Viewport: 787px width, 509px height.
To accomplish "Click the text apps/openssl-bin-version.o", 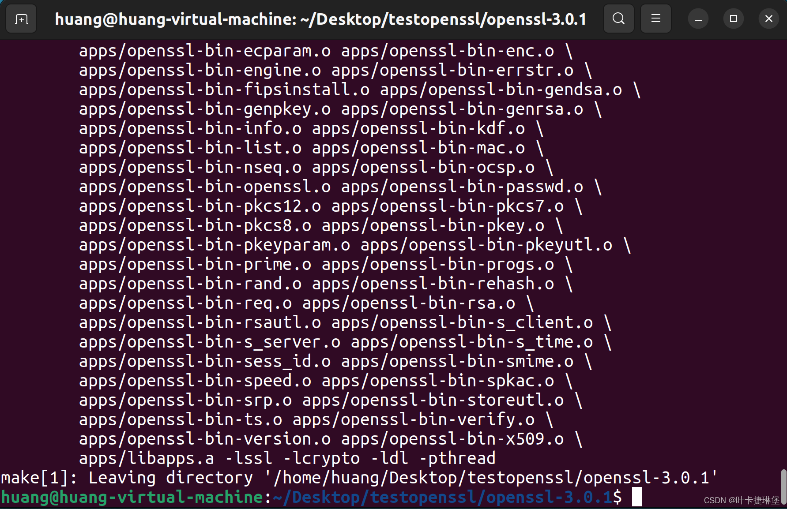I will [205, 439].
